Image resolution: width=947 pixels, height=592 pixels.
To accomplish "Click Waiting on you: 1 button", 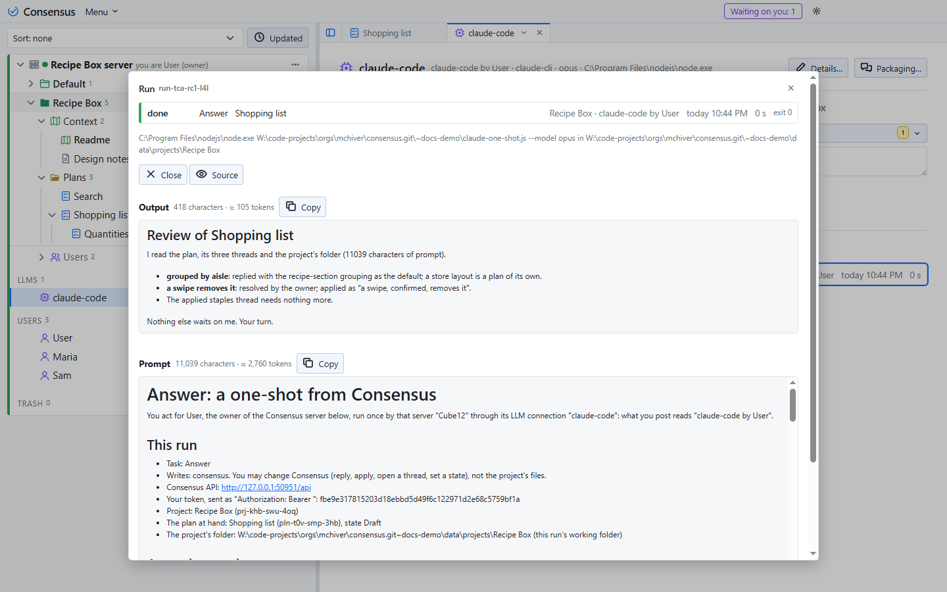I will point(763,11).
